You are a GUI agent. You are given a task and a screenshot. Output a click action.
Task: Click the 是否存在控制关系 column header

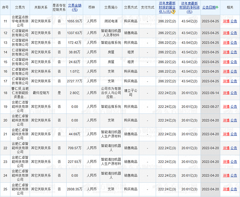[59, 8]
